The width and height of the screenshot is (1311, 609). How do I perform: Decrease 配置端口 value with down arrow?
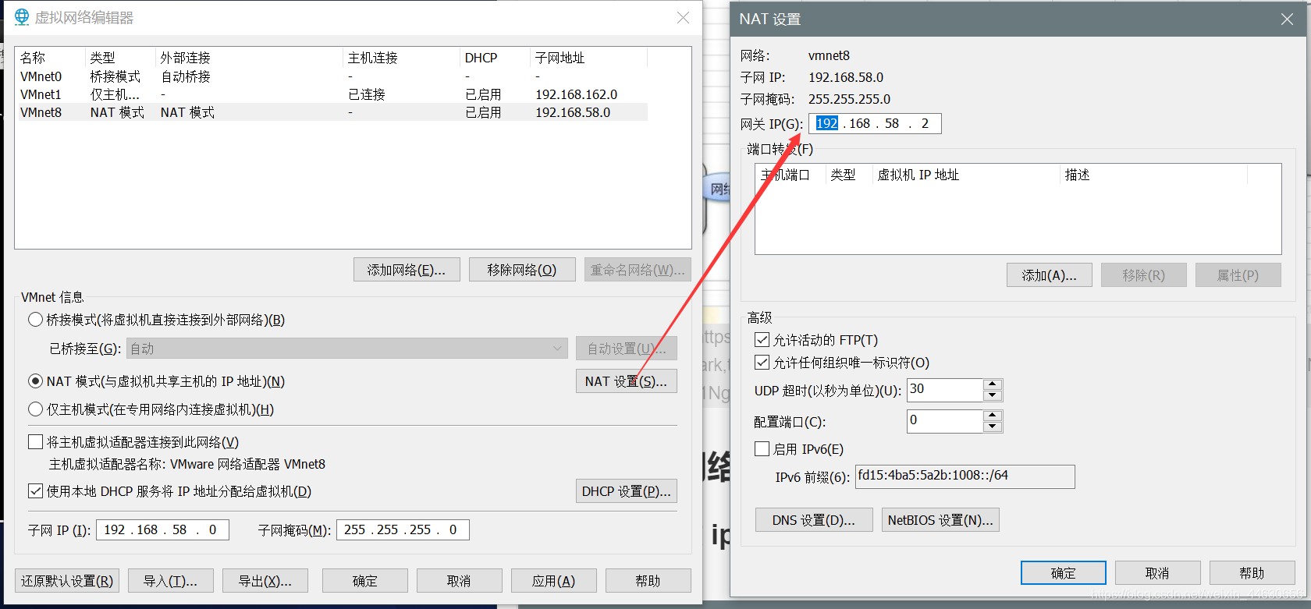click(x=993, y=427)
